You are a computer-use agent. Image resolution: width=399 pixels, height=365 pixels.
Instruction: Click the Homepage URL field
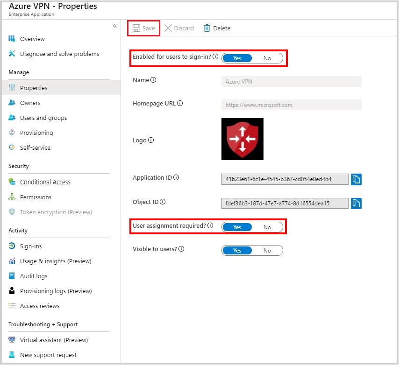[x=292, y=105]
